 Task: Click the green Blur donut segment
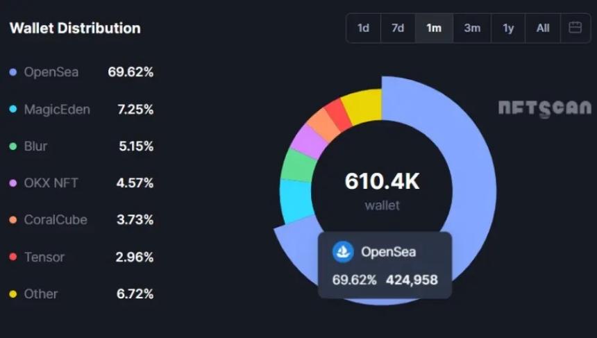tap(298, 167)
